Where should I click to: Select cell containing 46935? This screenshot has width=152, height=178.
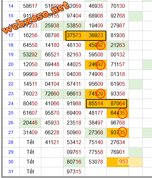[96, 6]
